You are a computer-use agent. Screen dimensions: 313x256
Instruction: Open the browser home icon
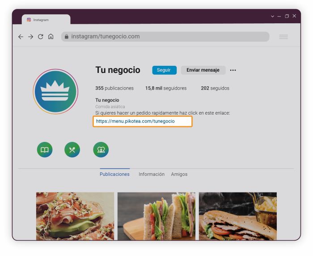(51, 36)
